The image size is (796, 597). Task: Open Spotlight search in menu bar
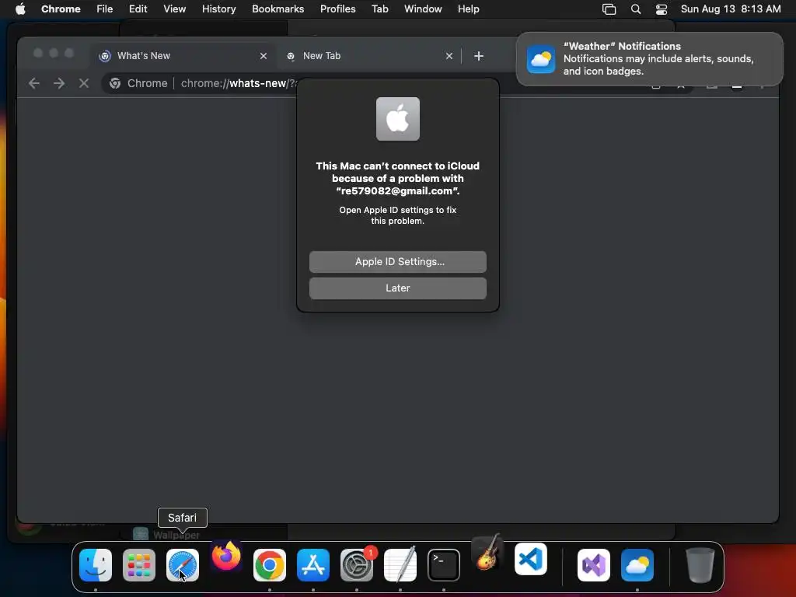[x=636, y=9]
